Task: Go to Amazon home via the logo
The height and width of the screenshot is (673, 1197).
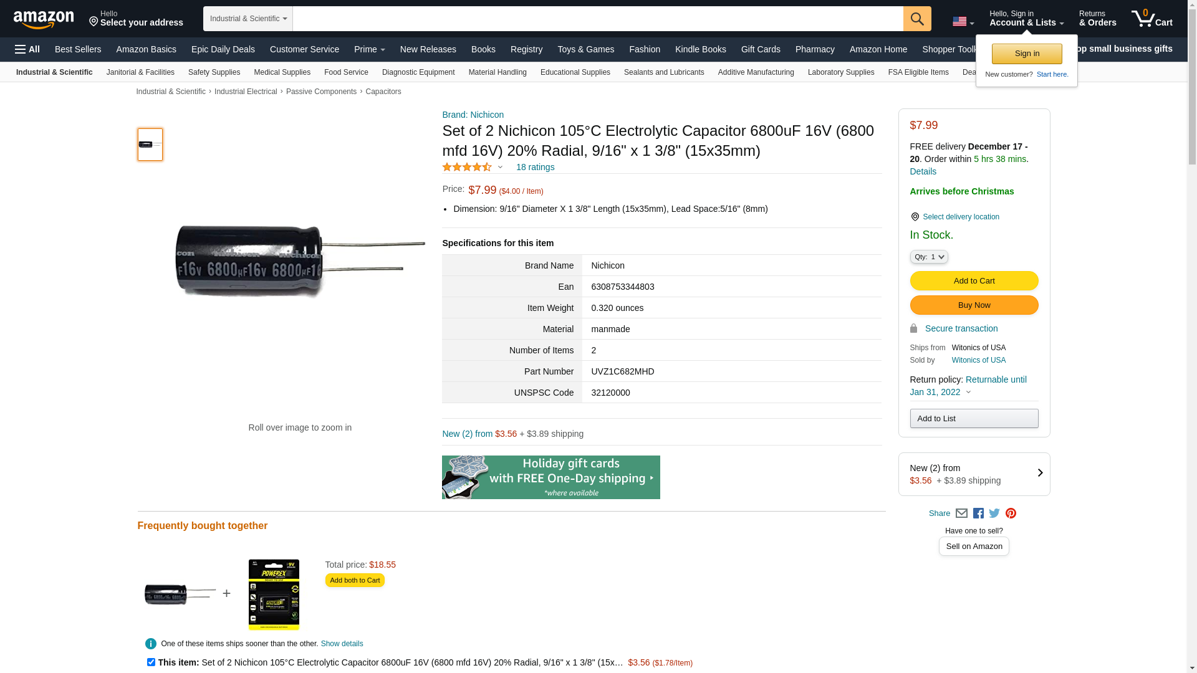Action: tap(44, 19)
